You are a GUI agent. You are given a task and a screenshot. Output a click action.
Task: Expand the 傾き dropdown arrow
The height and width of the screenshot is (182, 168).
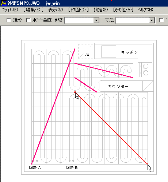pos(96,20)
